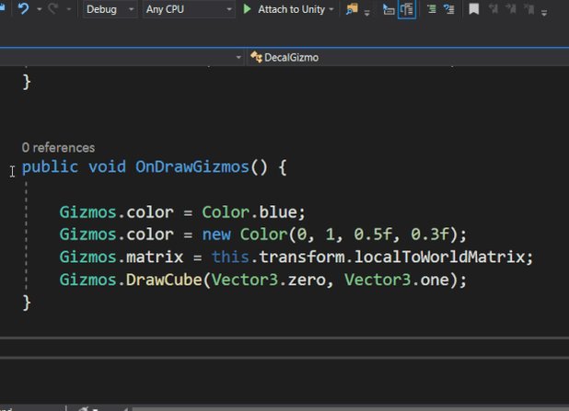This screenshot has width=569, height=411.
Task: Click the greyed-out Redo icon
Action: [x=53, y=8]
